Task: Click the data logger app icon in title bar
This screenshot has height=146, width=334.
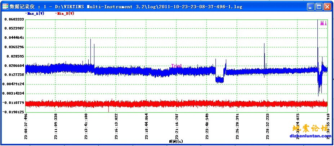Action: (5, 6)
